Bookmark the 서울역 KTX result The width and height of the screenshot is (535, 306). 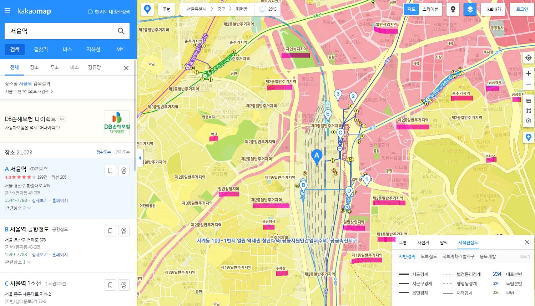coord(110,170)
